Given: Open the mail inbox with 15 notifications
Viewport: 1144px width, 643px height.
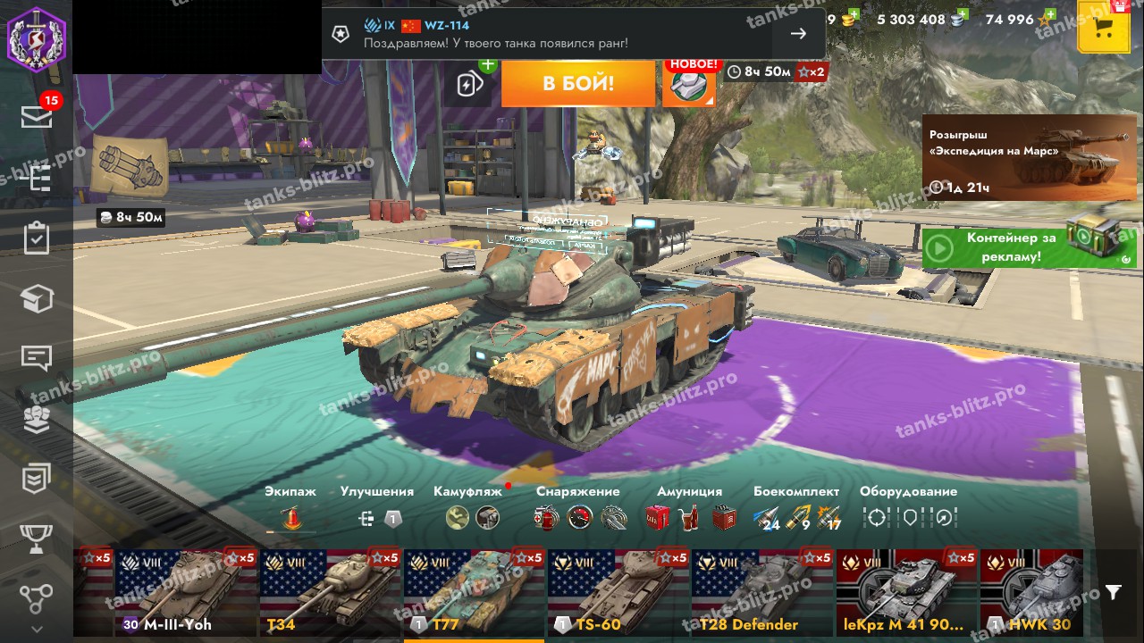Looking at the screenshot, I should 37,115.
